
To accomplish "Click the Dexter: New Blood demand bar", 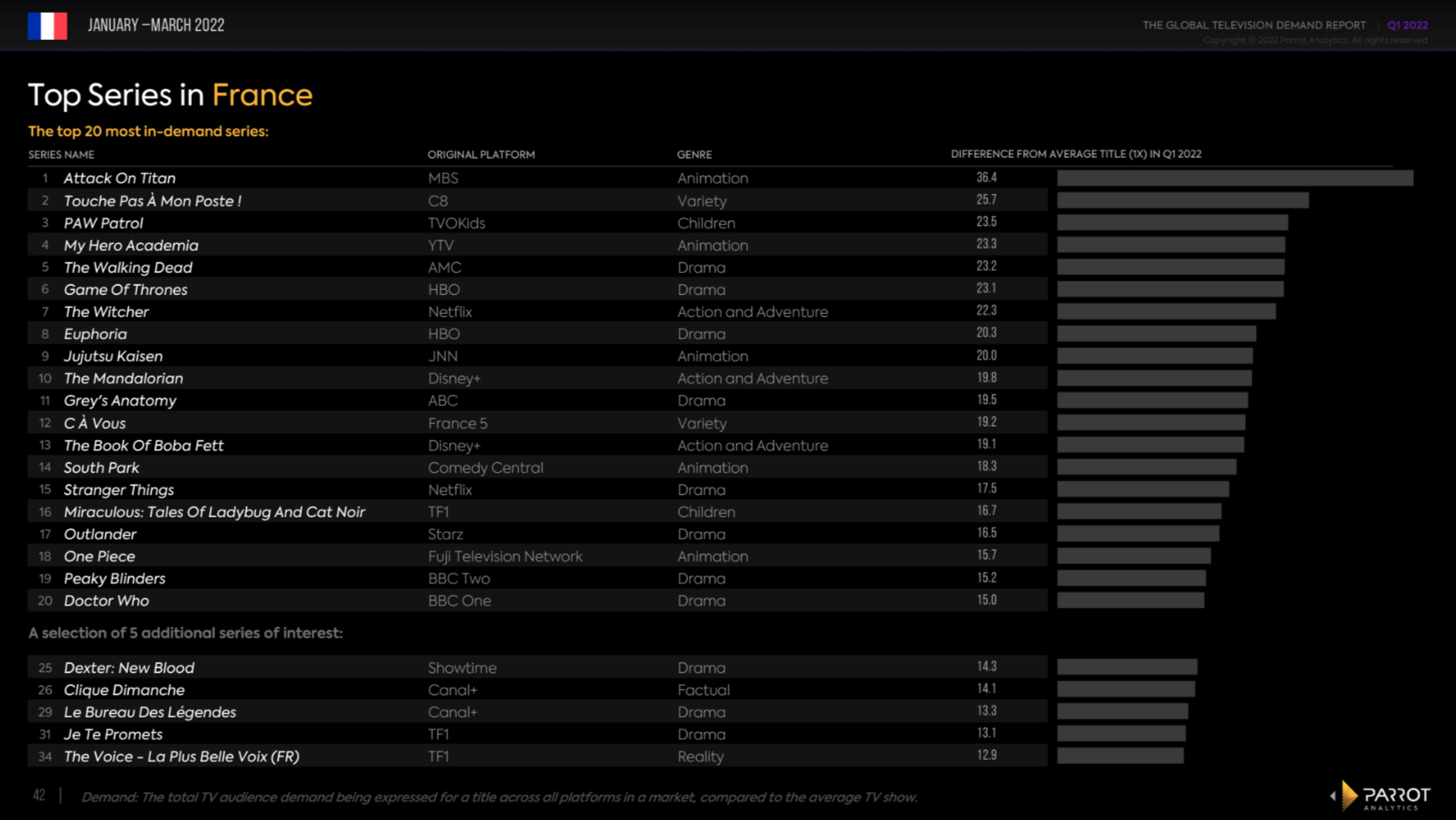I will (x=1127, y=667).
